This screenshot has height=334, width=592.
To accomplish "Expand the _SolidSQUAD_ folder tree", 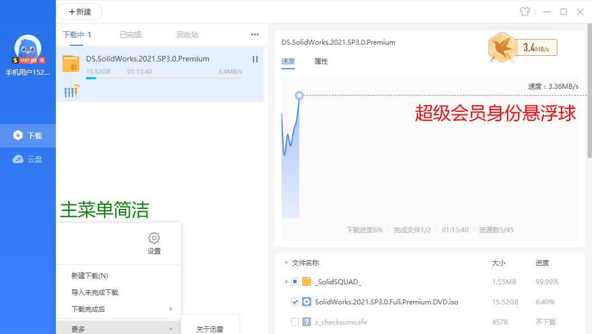I will tap(287, 281).
